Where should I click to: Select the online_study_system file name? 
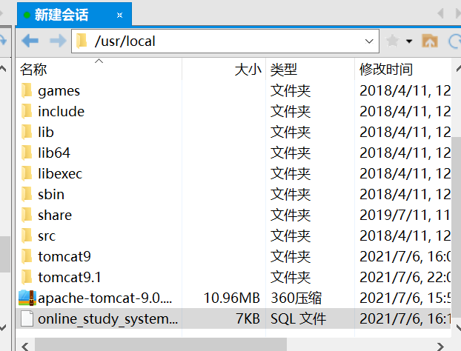click(108, 319)
